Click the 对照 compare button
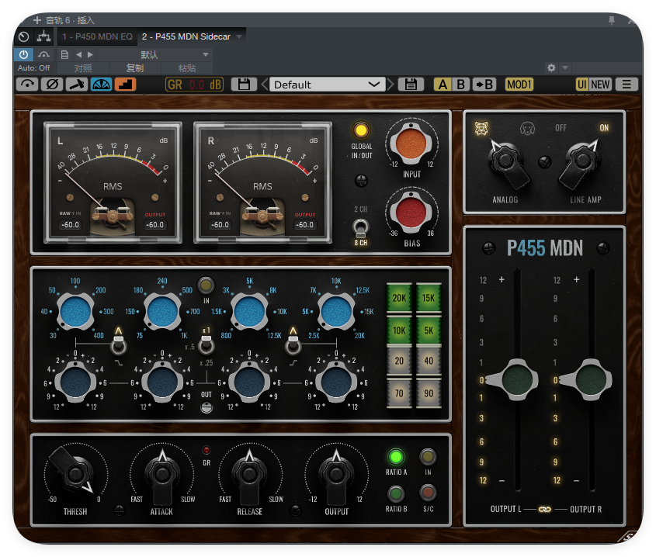The image size is (656, 557). pos(83,68)
